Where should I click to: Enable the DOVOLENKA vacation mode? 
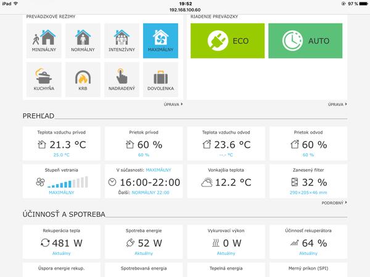(160, 80)
